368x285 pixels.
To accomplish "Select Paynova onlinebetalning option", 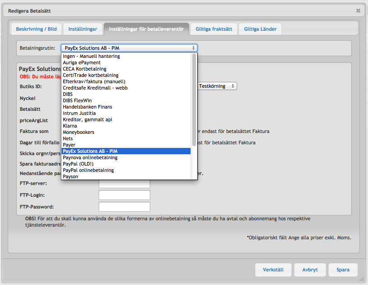I will point(126,157).
